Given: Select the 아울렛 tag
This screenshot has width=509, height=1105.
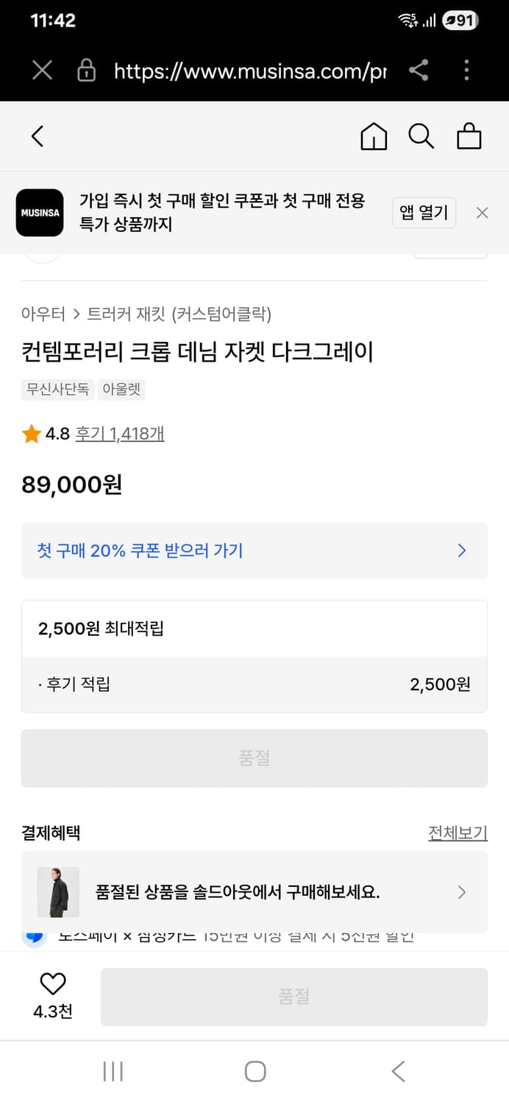Looking at the screenshot, I should pos(121,390).
